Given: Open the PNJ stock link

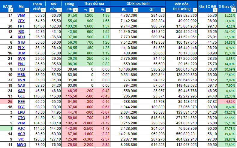Looking at the screenshot, I should click(x=21, y=64).
